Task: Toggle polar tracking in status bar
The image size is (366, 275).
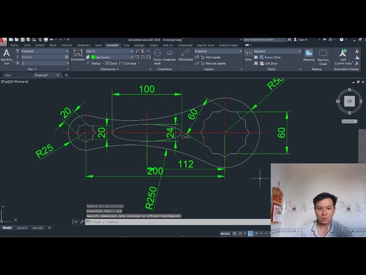Action: [x=256, y=233]
